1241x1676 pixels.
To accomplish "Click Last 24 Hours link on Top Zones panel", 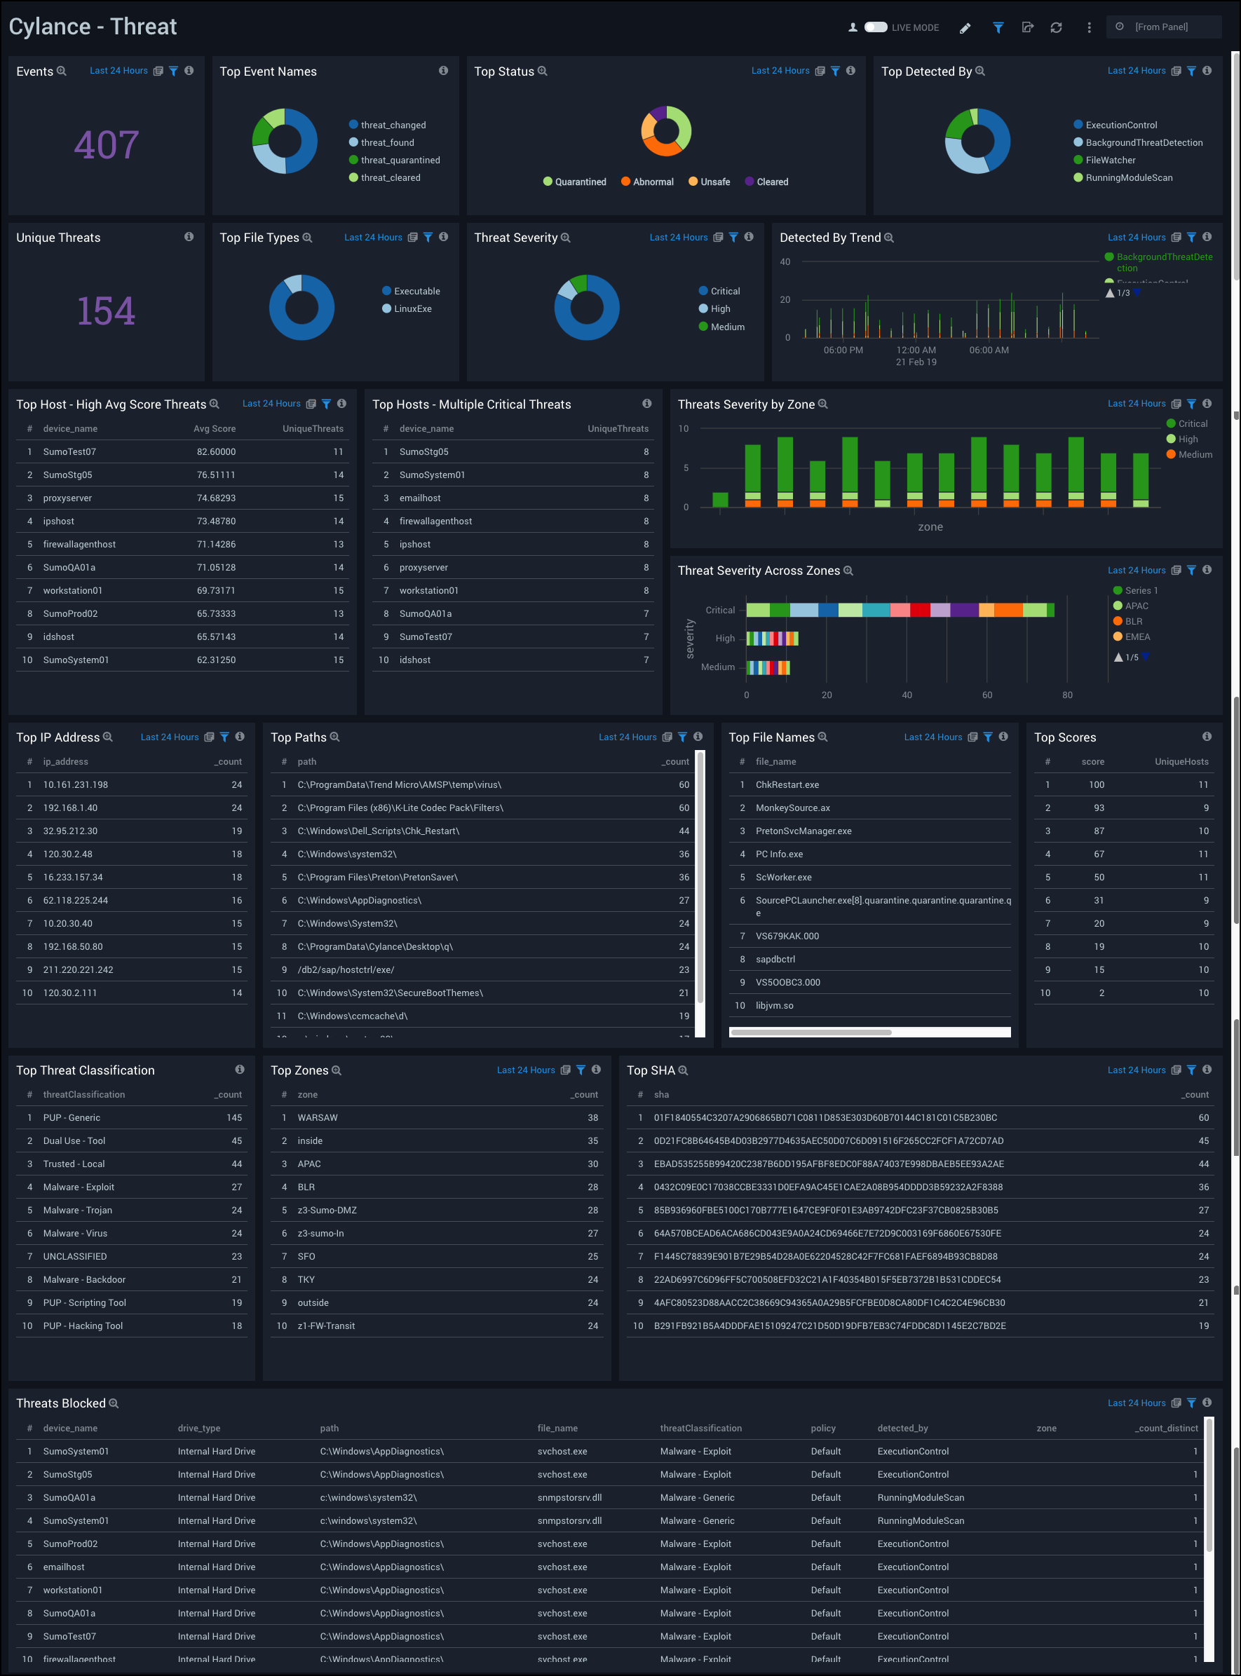I will tap(527, 1070).
